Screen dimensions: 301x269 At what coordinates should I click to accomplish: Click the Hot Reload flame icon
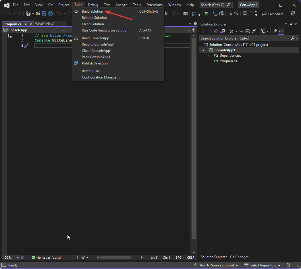tap(174, 13)
